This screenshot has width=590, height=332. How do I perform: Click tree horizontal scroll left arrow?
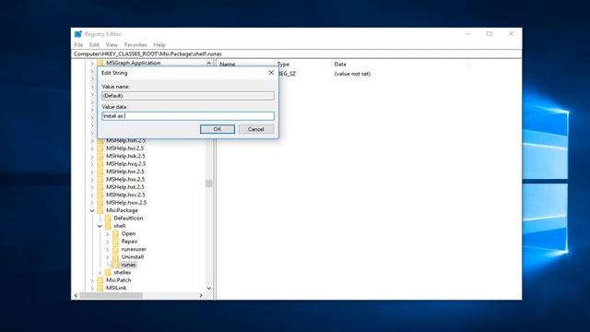tap(76, 296)
